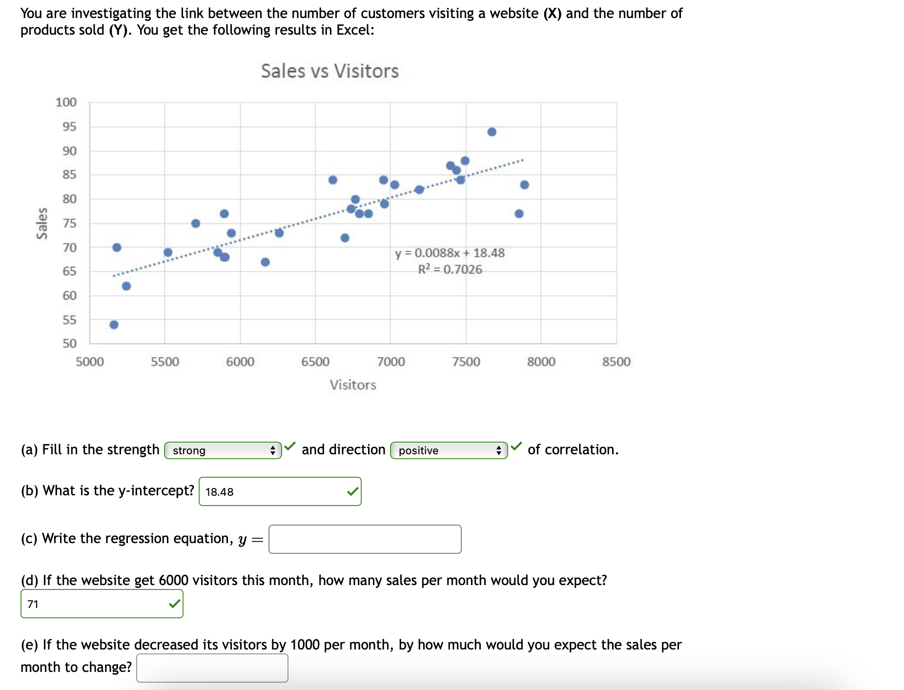Click the stepper arrows on the strength dropdown

pos(272,450)
